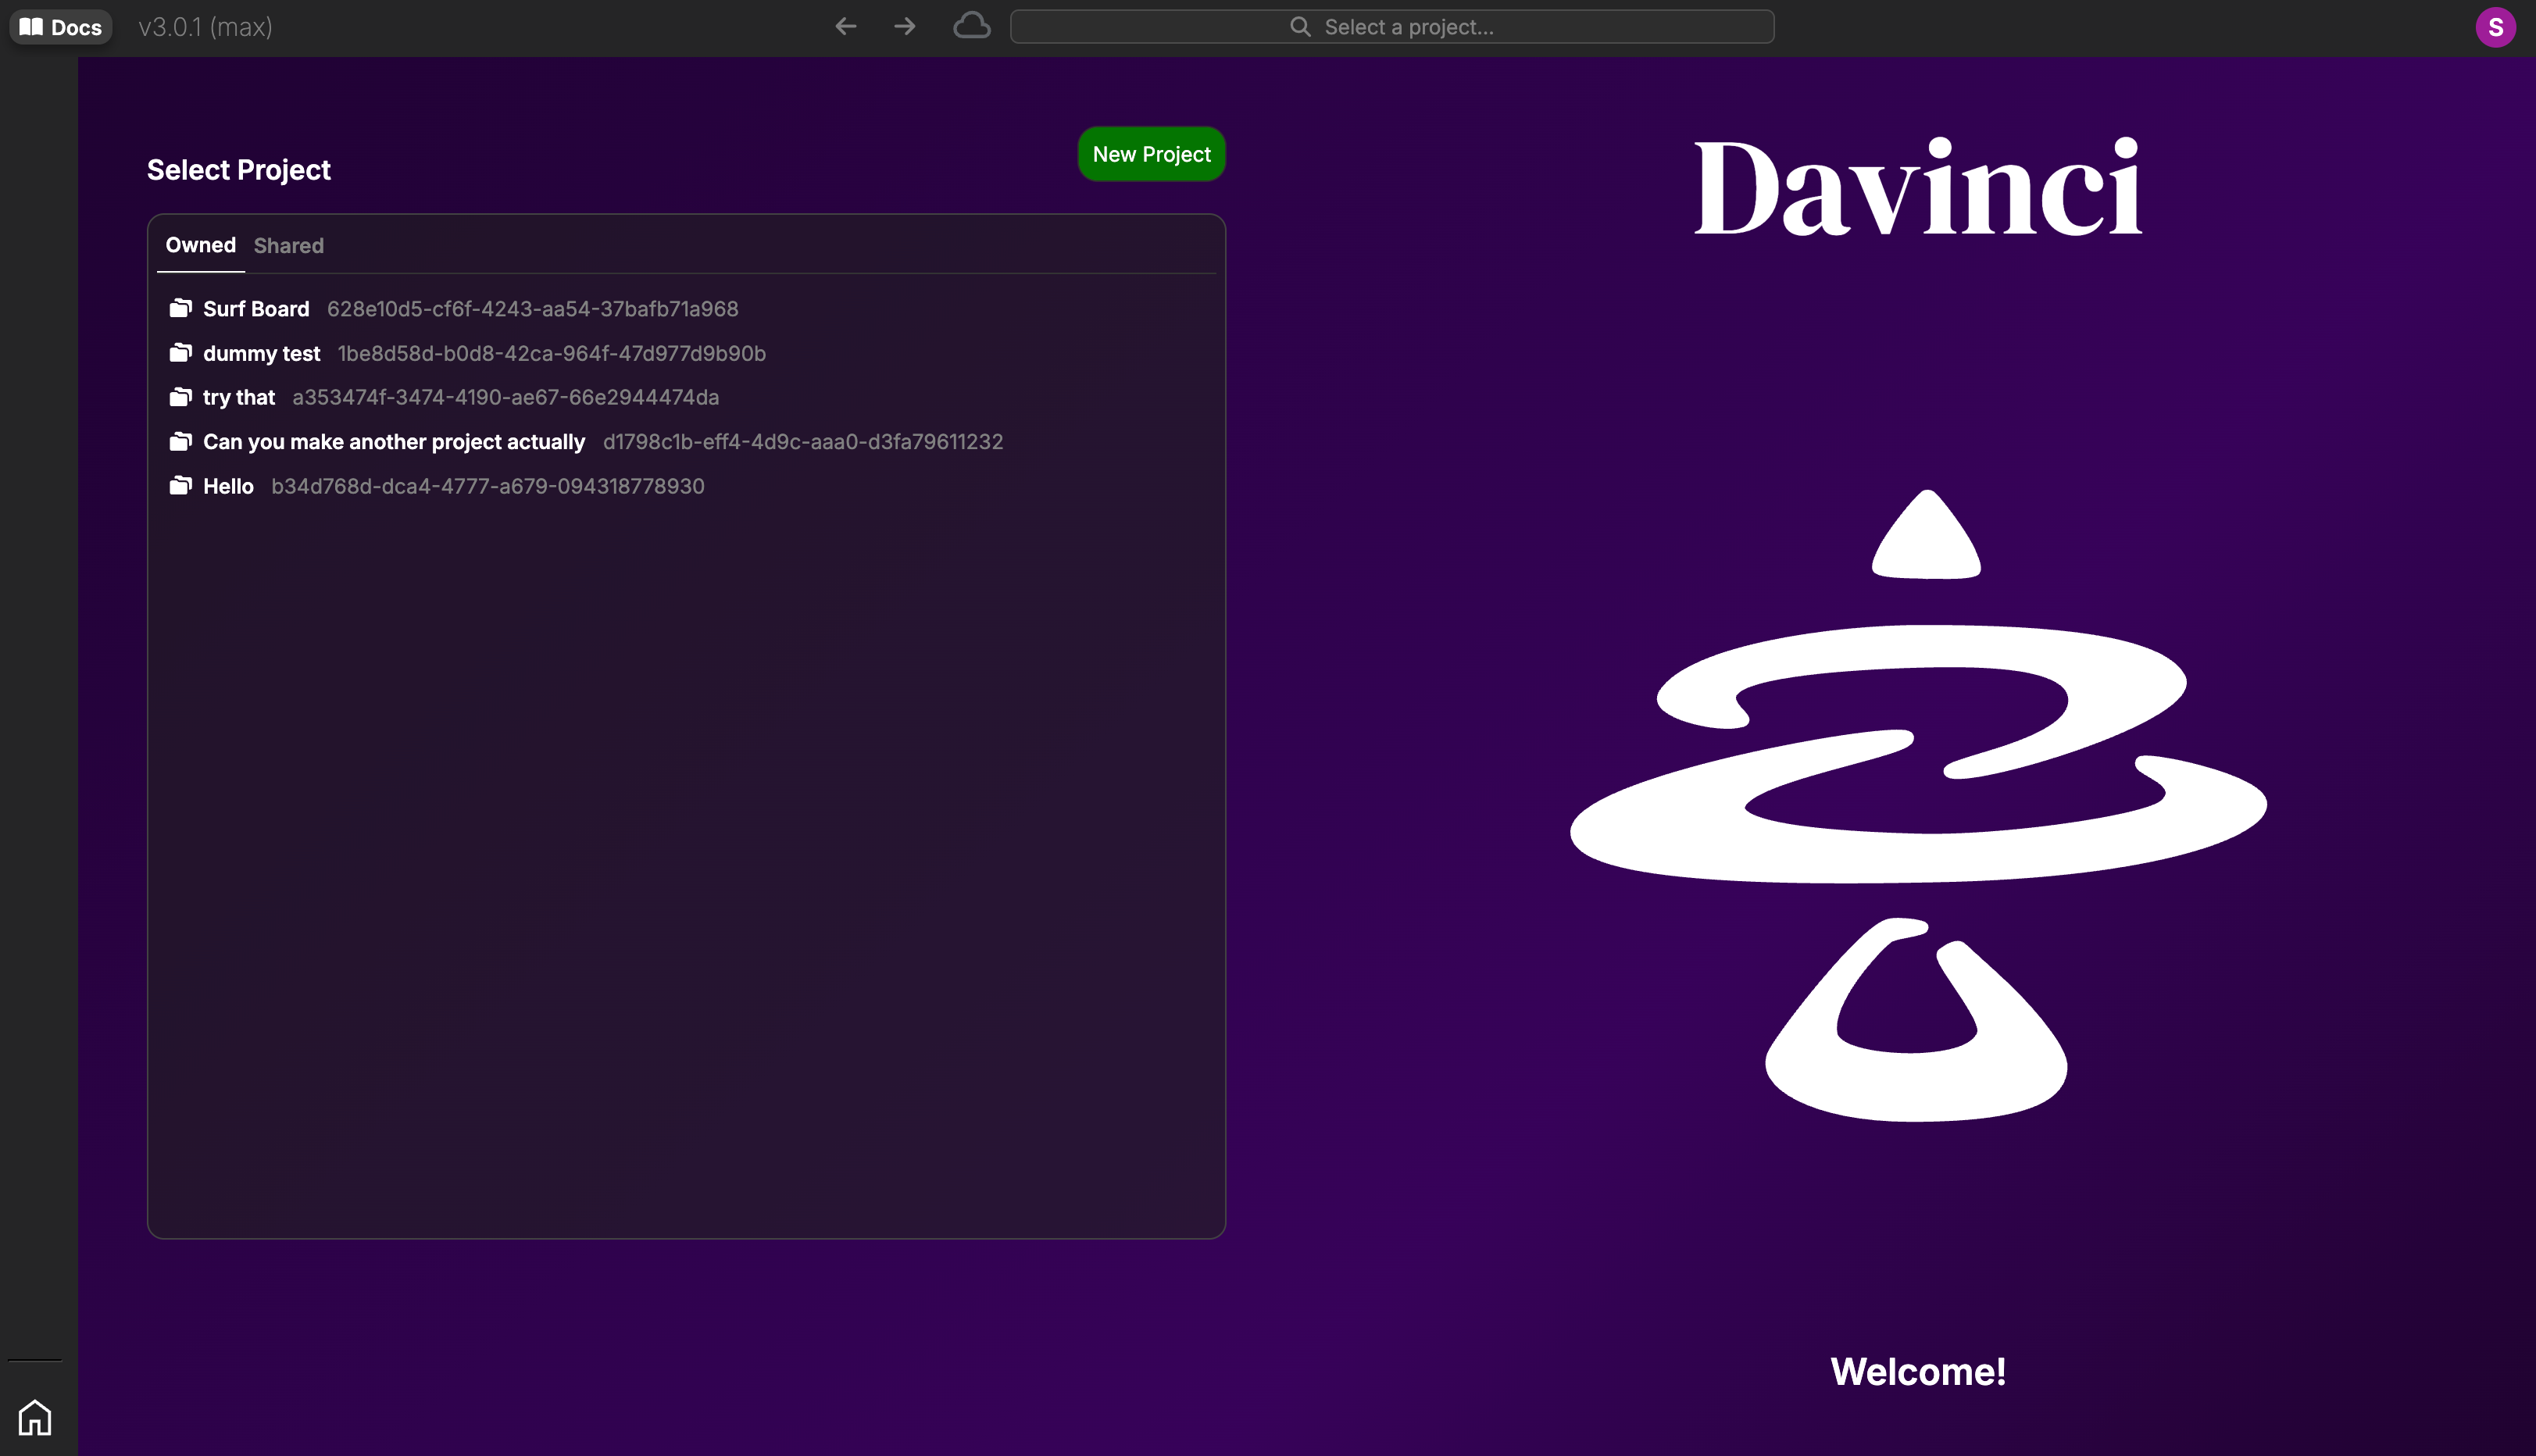Click the Surf Board folder icon
The width and height of the screenshot is (2536, 1456).
coord(181,308)
